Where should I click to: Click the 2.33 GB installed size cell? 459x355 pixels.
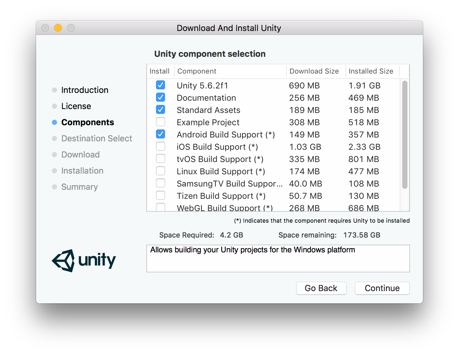click(365, 147)
